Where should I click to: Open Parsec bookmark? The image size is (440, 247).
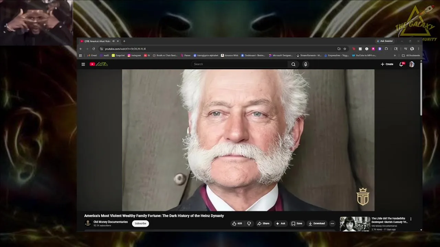(x=186, y=55)
